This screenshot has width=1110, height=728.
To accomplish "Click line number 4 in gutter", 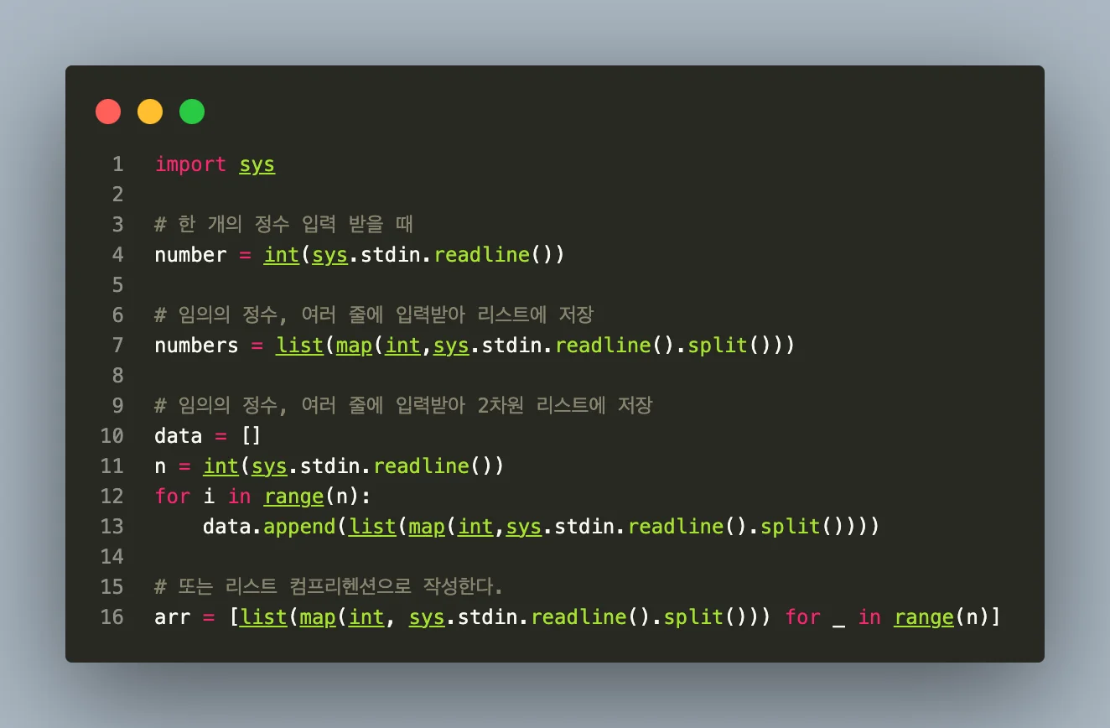I will pos(117,254).
